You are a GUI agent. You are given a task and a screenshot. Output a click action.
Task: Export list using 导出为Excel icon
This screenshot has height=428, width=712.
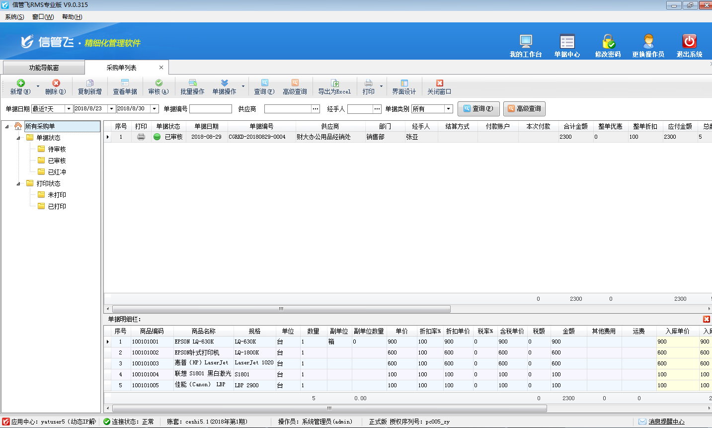[334, 84]
